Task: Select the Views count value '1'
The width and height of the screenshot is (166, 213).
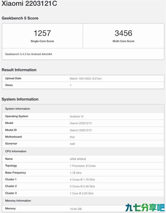Action: 71,85
